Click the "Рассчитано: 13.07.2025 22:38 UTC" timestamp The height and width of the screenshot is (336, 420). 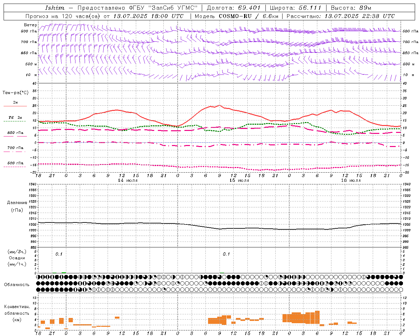click(x=341, y=16)
